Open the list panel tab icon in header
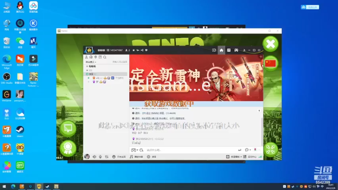Viewport: 338px width, 190px height. click(229, 50)
